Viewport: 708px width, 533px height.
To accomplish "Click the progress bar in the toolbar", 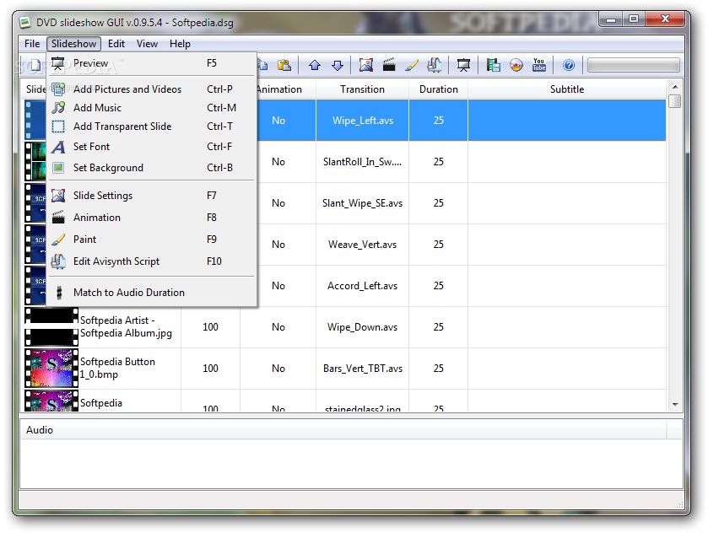I will point(633,66).
